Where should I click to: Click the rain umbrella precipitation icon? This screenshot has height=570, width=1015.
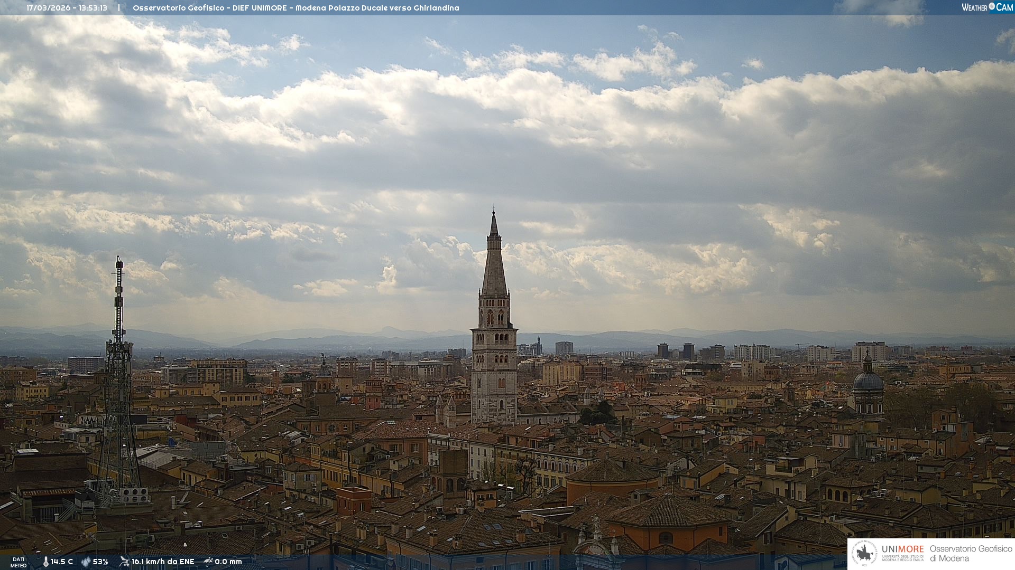[208, 562]
